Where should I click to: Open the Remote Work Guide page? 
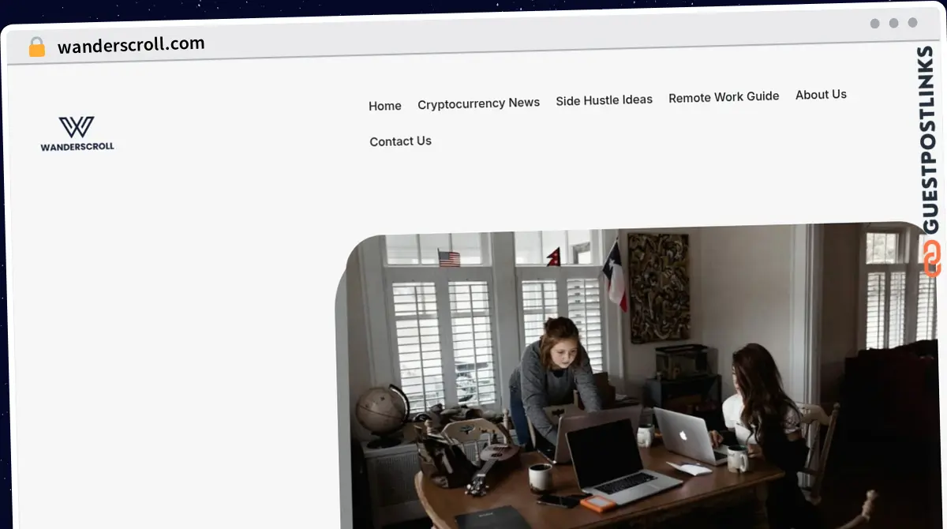[x=723, y=96]
